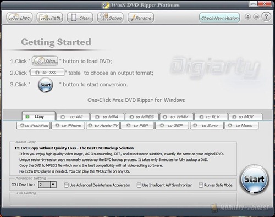
Task: Open the Option settings button
Action: pyautogui.click(x=110, y=18)
